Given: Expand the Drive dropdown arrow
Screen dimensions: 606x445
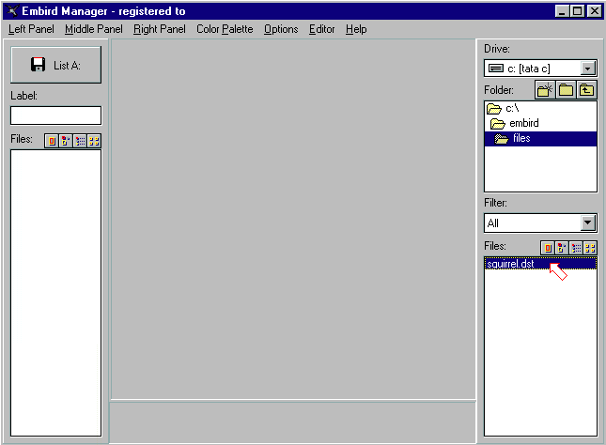Looking at the screenshot, I should [x=587, y=69].
